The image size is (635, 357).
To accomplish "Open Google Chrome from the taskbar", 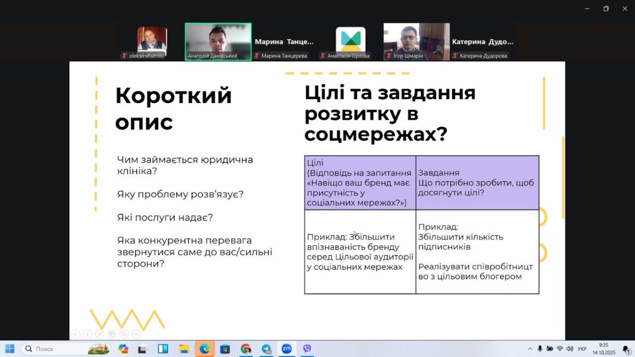I will click(x=246, y=349).
